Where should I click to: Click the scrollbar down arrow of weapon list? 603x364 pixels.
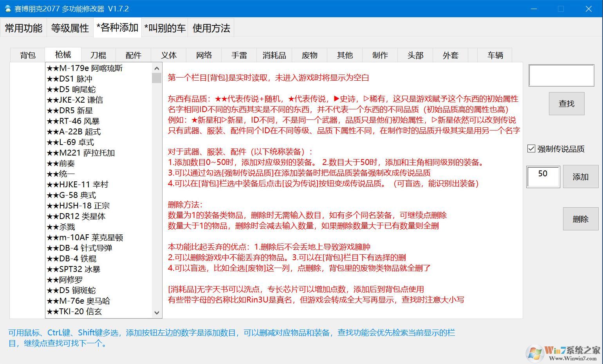point(157,312)
